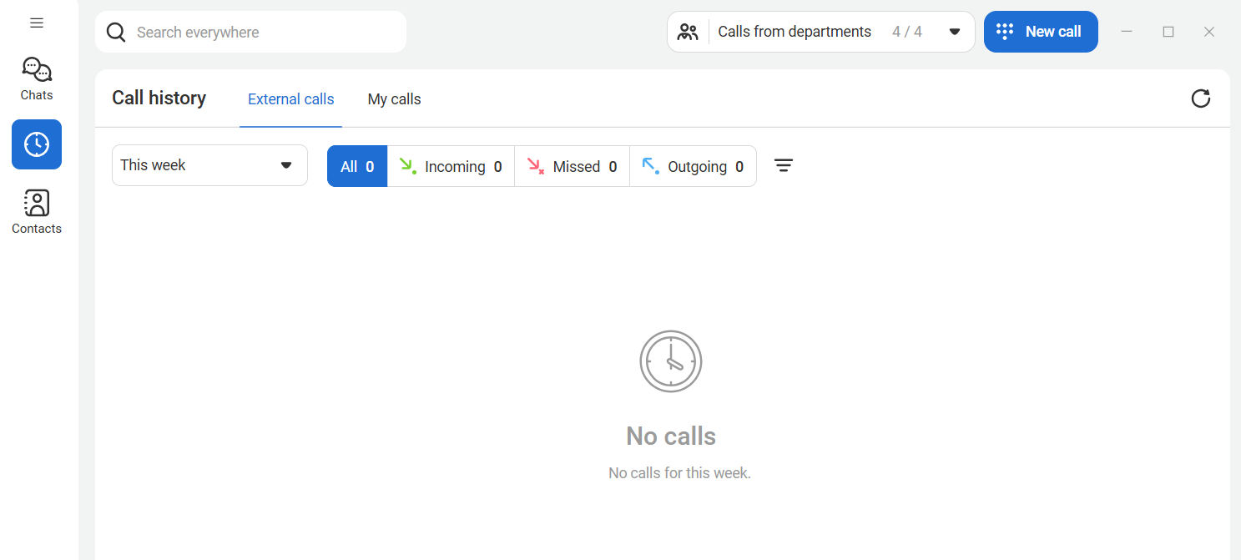This screenshot has width=1241, height=560.
Task: Filter by Incoming calls
Action: 451,167
